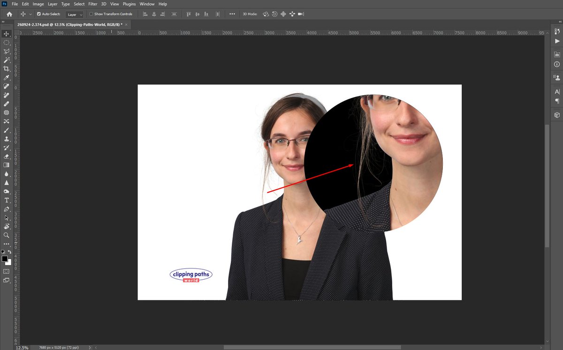Open the Paragraph panel icon

tap(557, 101)
